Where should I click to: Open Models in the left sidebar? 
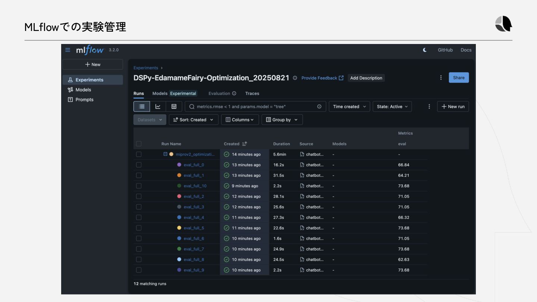(83, 90)
